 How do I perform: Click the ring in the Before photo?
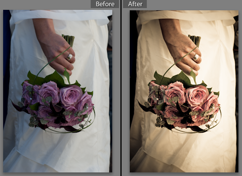(x=70, y=57)
